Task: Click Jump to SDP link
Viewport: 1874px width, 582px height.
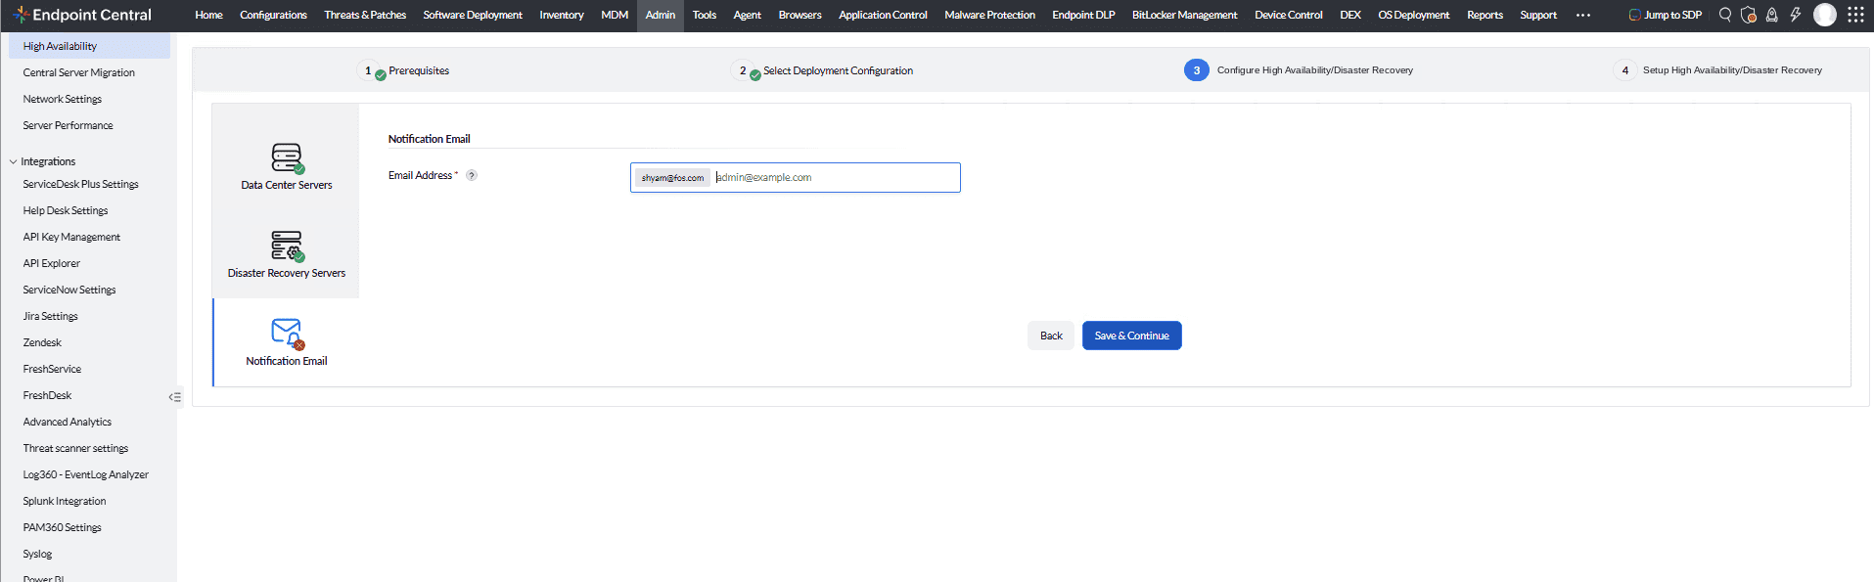Action: click(1665, 15)
